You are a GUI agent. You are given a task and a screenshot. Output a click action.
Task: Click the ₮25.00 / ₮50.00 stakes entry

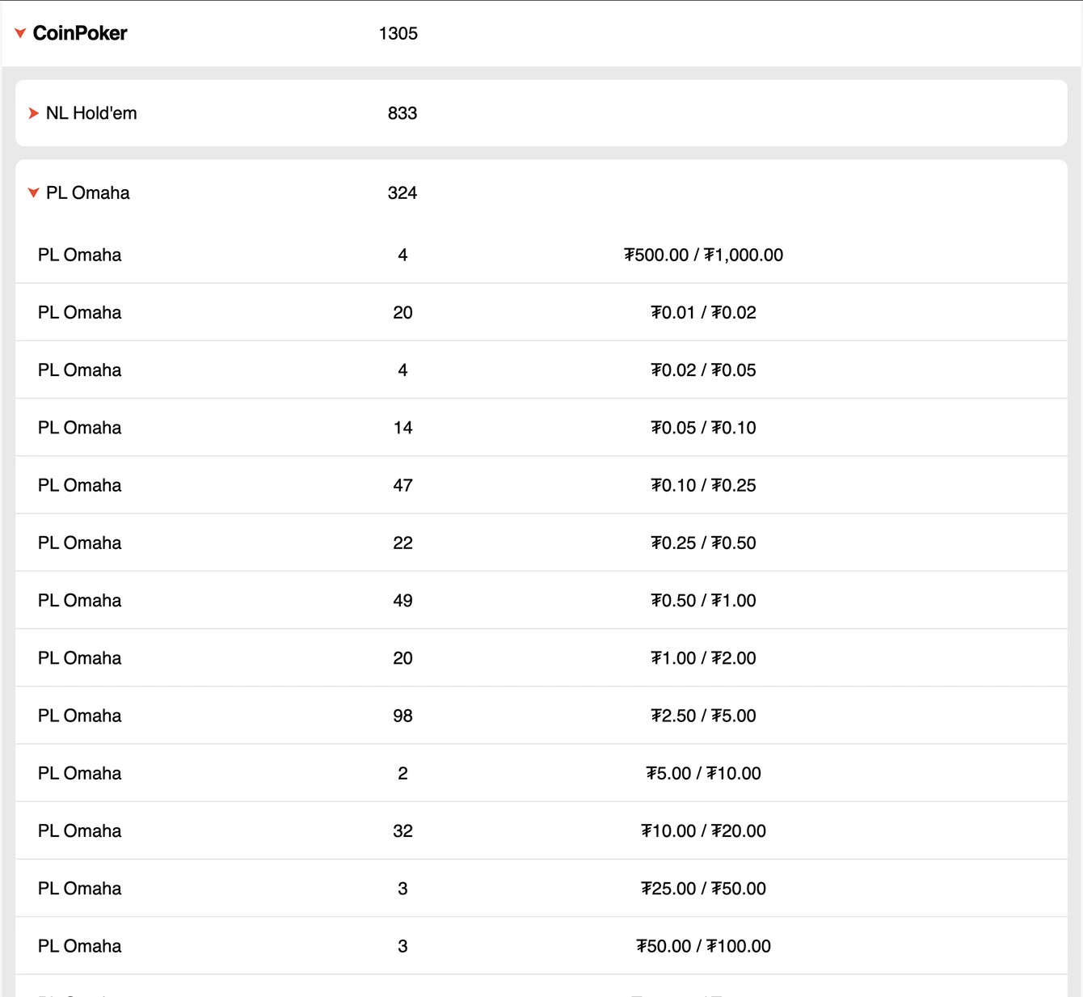click(702, 889)
